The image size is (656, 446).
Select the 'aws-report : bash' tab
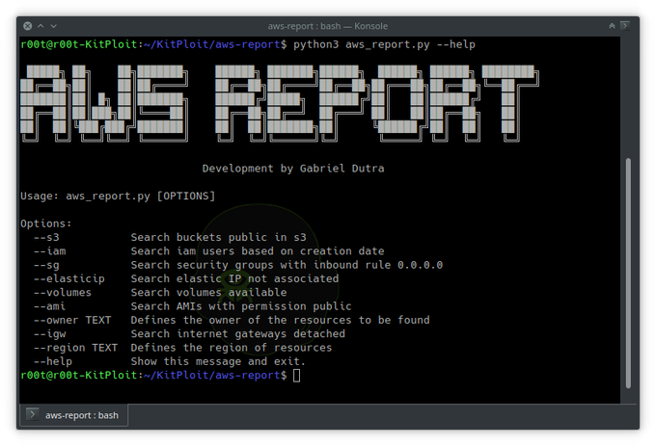73,415
